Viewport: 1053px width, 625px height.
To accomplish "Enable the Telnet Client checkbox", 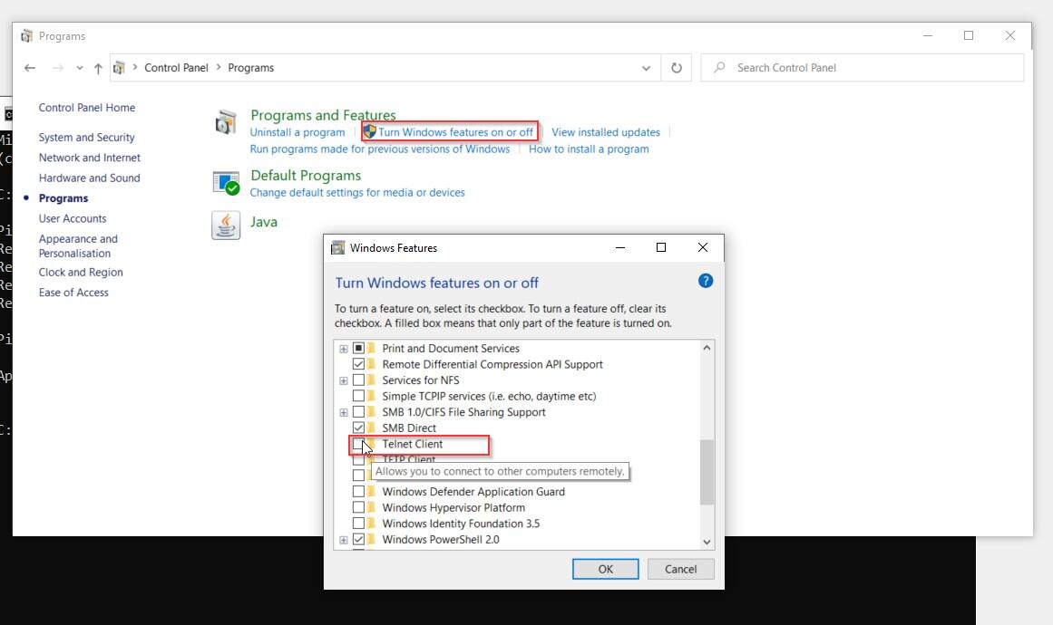I will 358,444.
